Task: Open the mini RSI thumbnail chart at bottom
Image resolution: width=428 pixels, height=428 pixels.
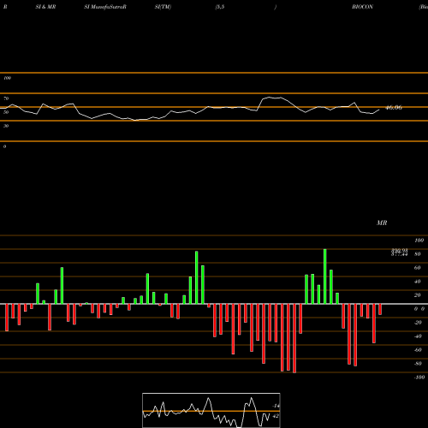Action: [211, 410]
